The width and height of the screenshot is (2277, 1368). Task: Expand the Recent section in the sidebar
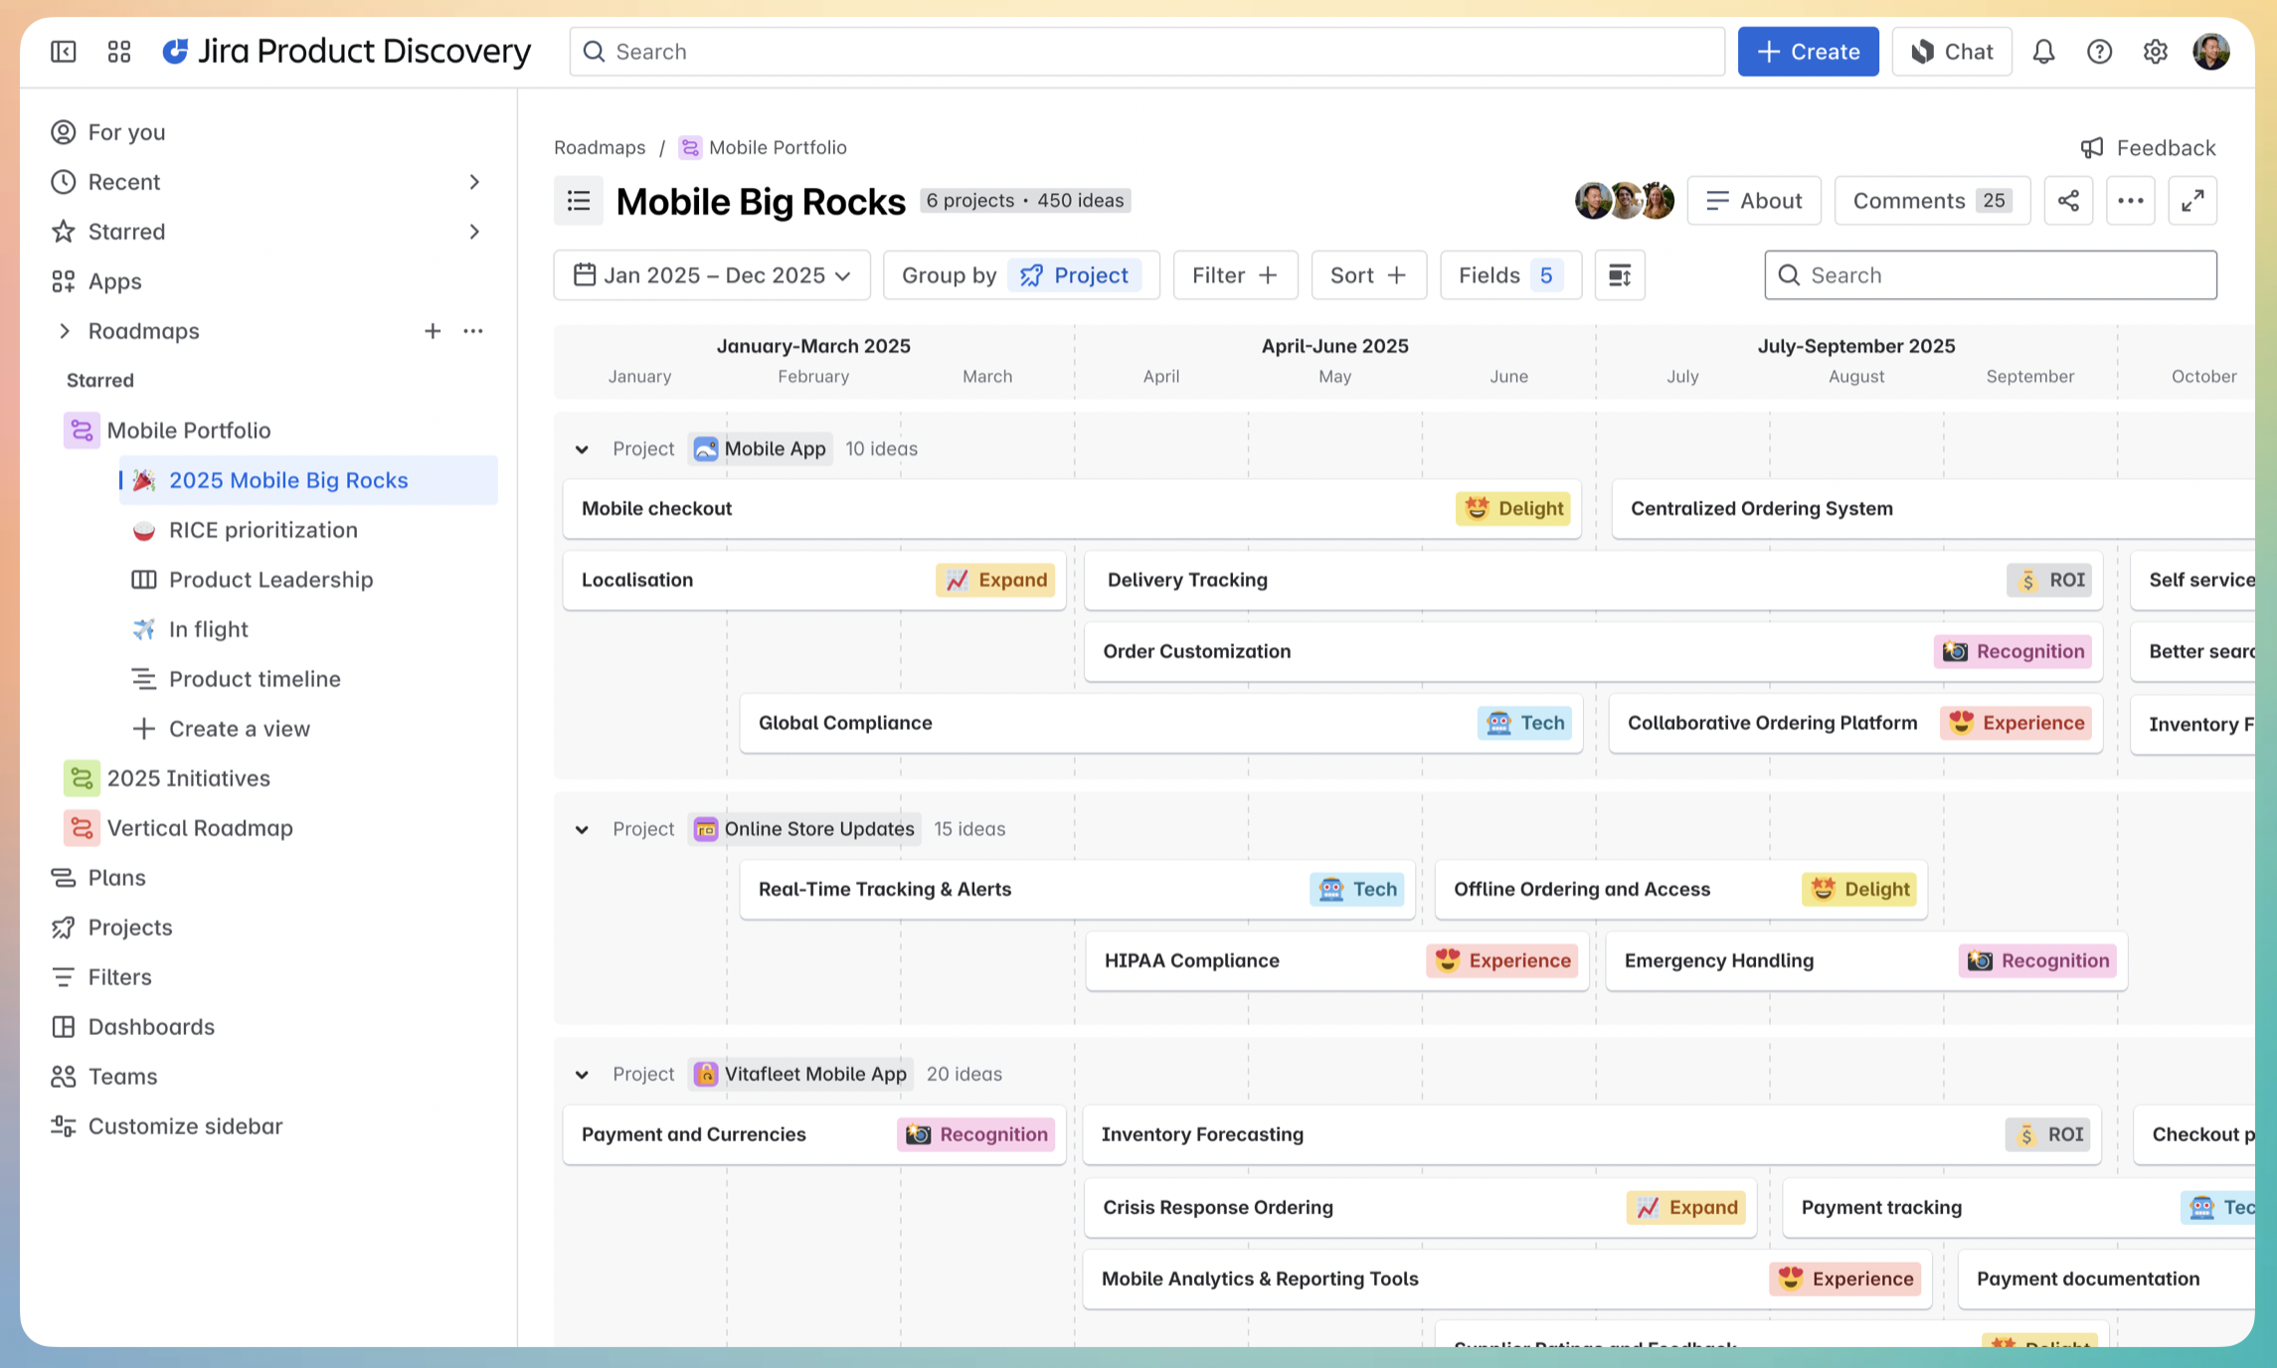click(475, 182)
